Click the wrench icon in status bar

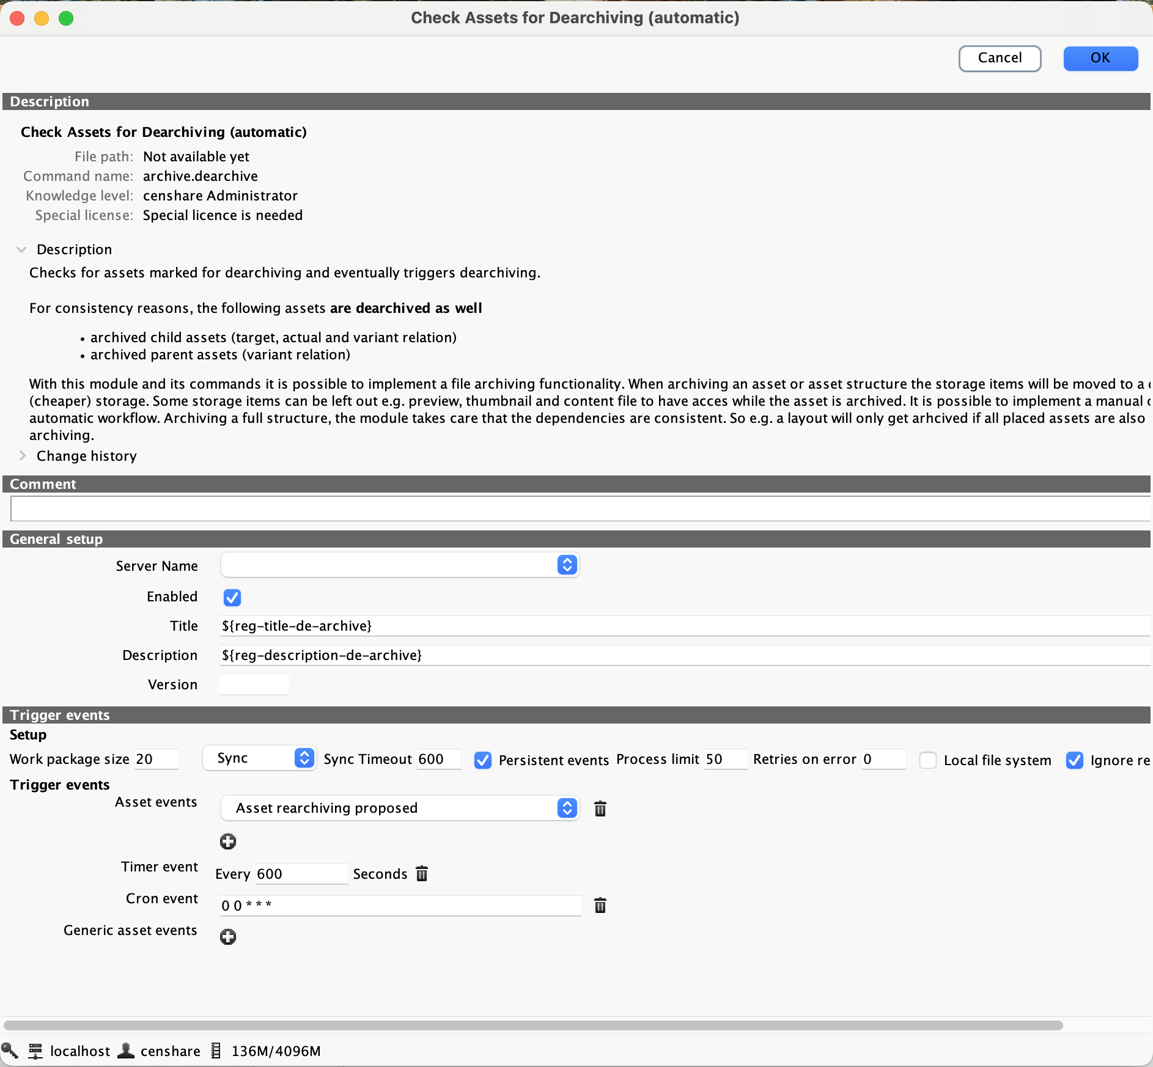click(x=10, y=1050)
